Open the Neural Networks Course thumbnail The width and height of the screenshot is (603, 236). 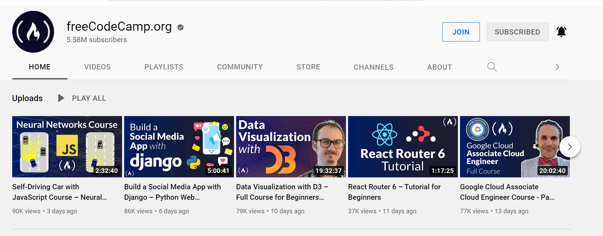click(x=67, y=147)
